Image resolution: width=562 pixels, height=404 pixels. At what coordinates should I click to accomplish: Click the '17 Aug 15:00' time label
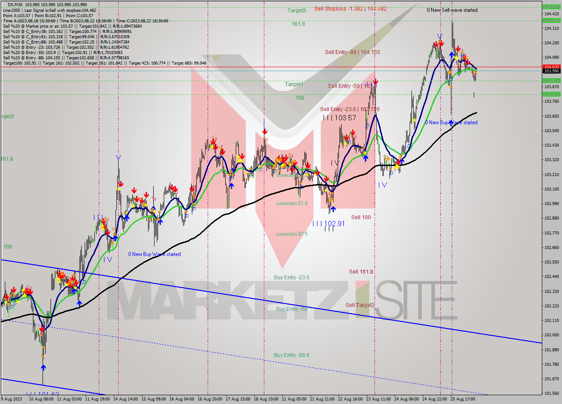click(238, 399)
